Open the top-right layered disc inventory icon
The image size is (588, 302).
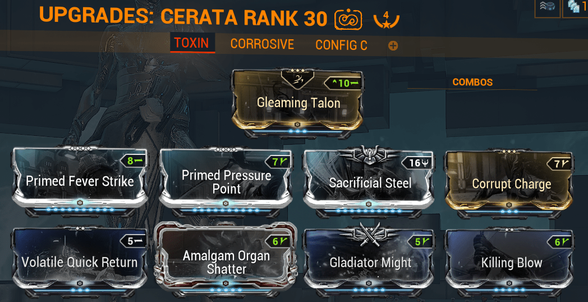[548, 8]
